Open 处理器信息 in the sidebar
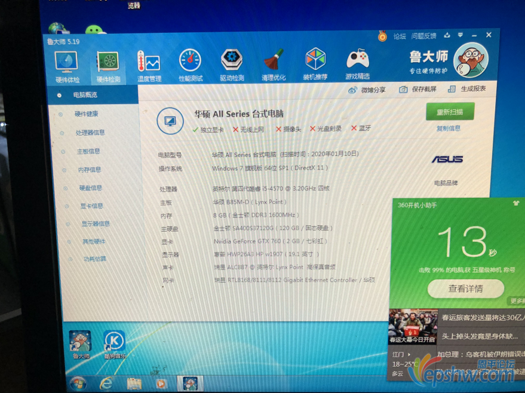 tap(90, 133)
